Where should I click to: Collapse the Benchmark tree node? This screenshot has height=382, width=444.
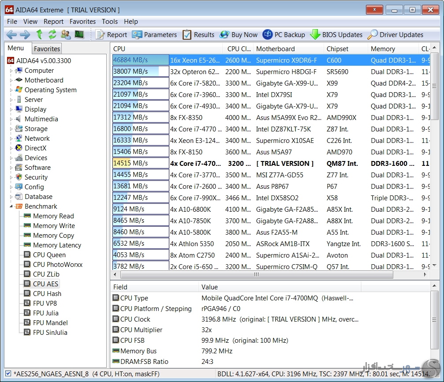tap(11, 206)
